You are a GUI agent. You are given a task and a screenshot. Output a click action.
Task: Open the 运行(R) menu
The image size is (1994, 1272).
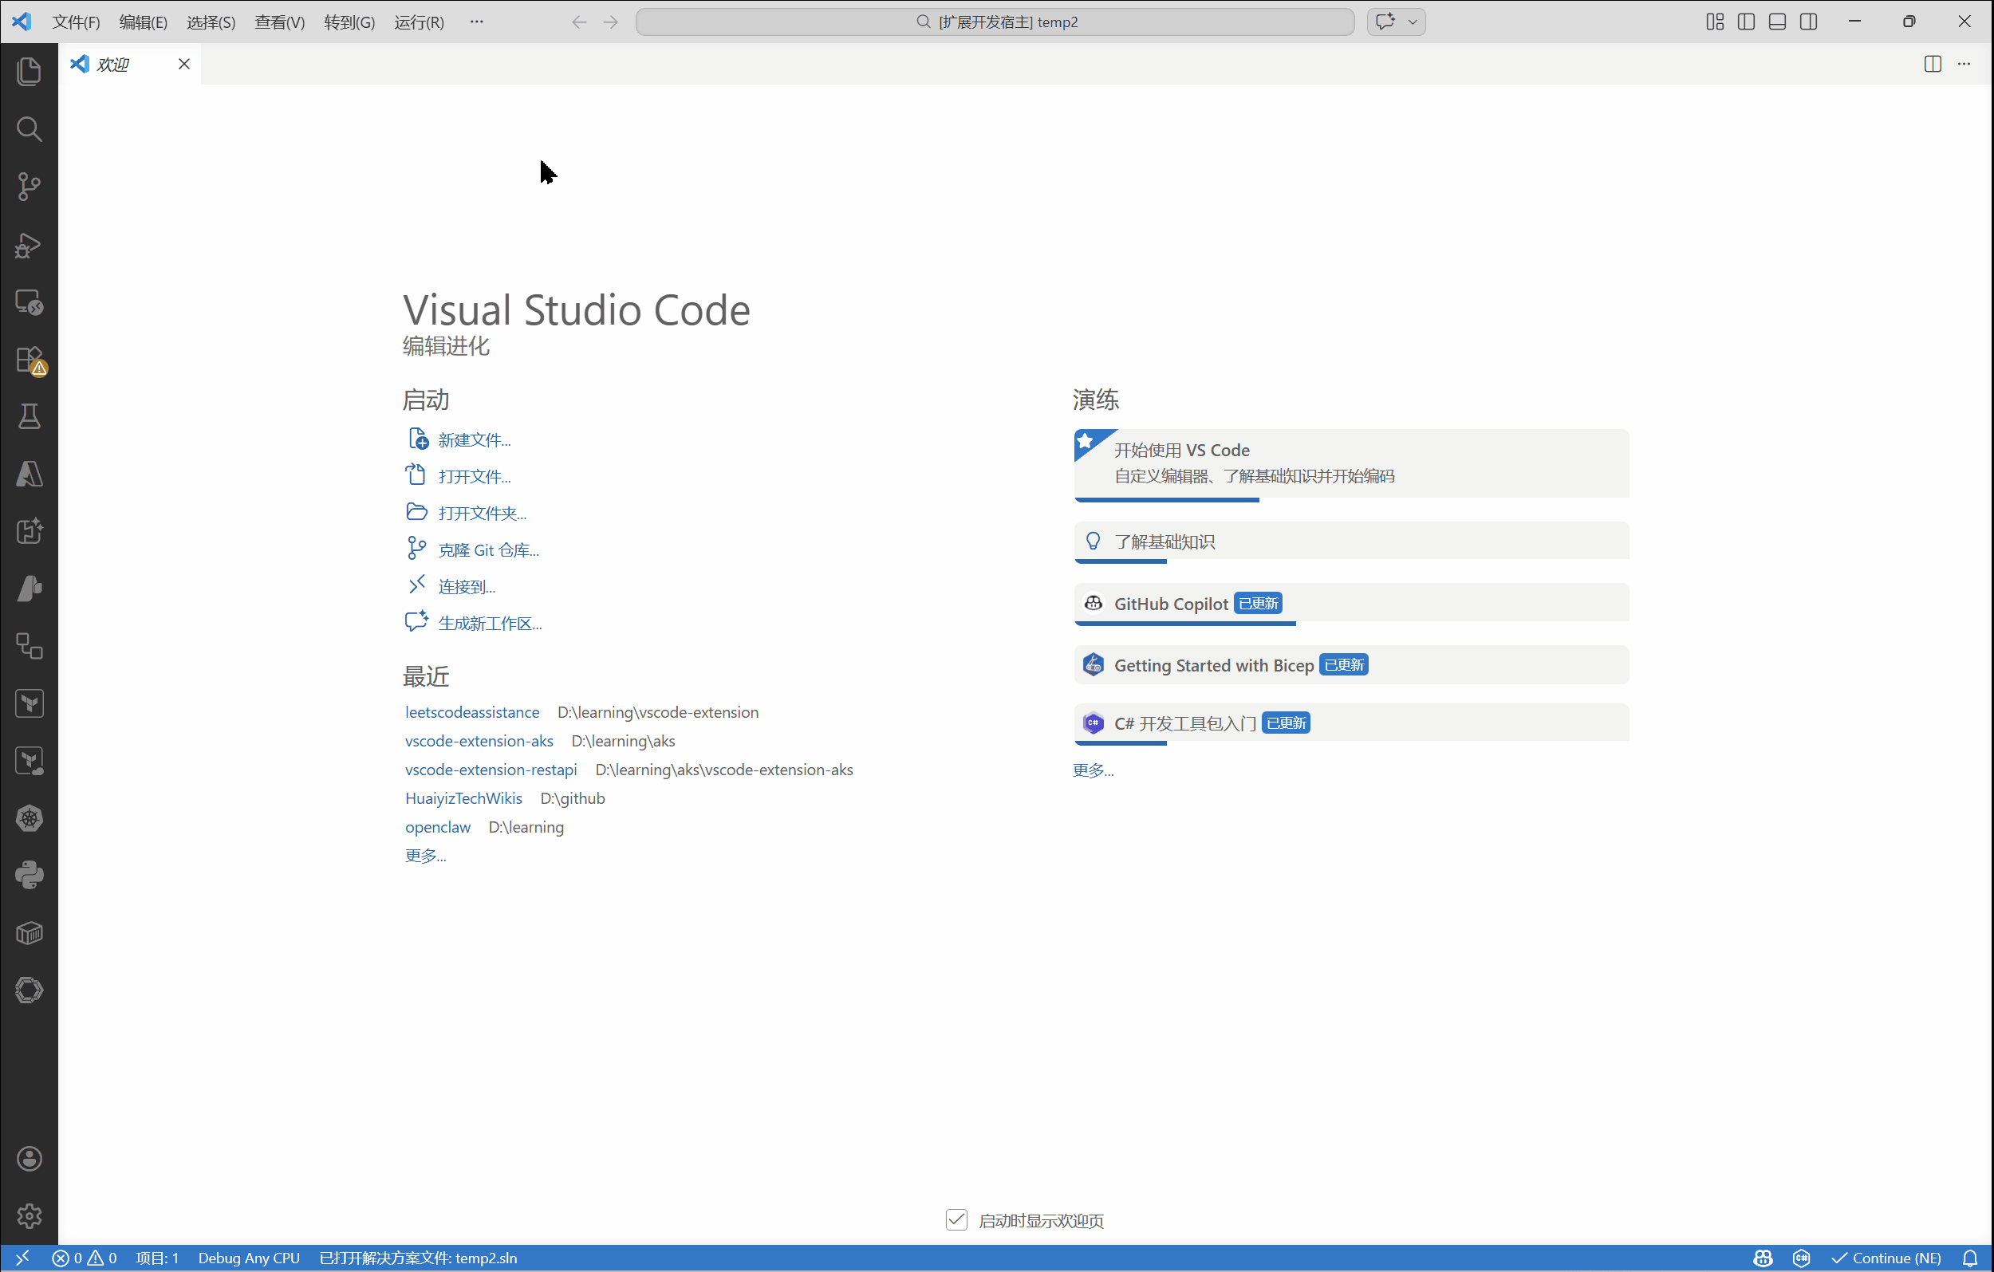419,22
